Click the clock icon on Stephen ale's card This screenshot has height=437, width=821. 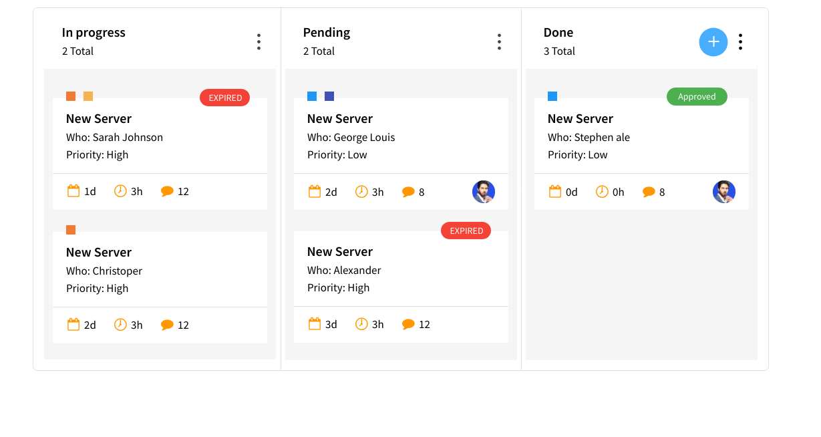602,191
